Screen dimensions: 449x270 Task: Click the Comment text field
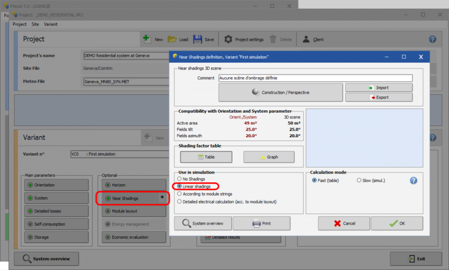315,78
